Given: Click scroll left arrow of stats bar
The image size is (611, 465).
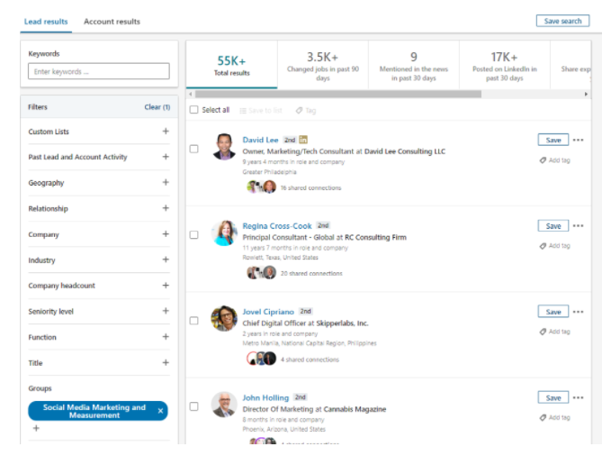Looking at the screenshot, I should (x=190, y=94).
